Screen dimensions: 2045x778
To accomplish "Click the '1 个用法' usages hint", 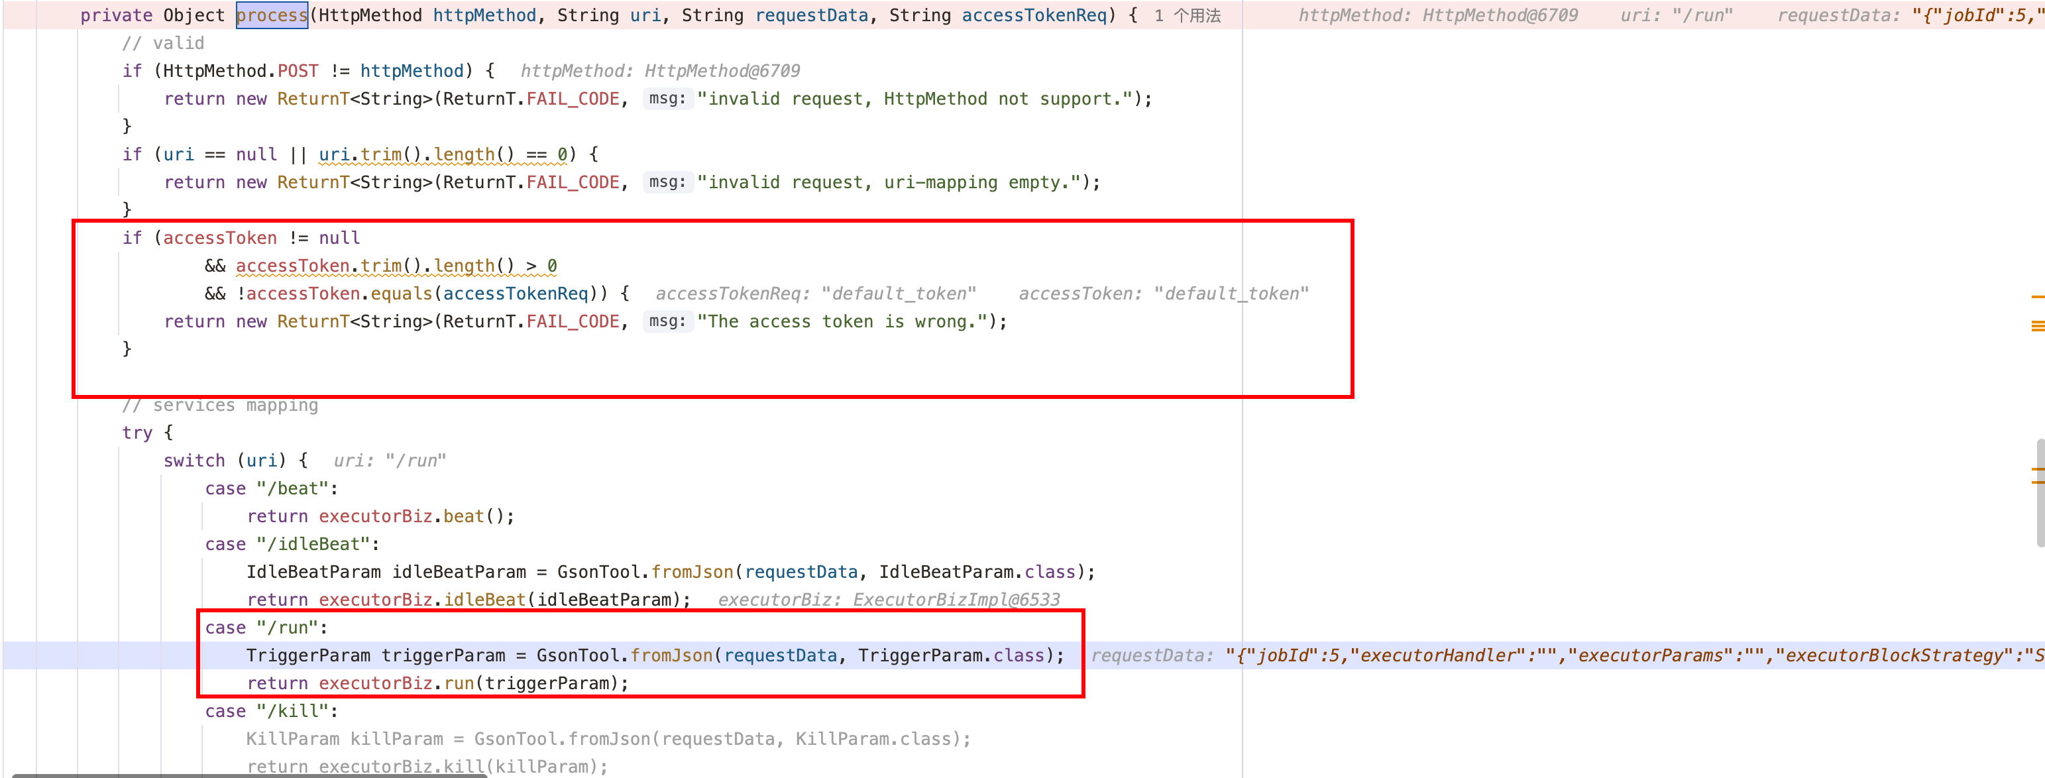I will click(x=1187, y=16).
